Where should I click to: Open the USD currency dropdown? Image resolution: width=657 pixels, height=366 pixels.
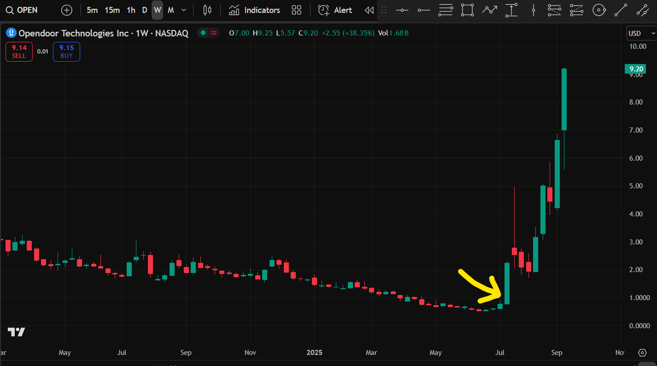pos(641,33)
